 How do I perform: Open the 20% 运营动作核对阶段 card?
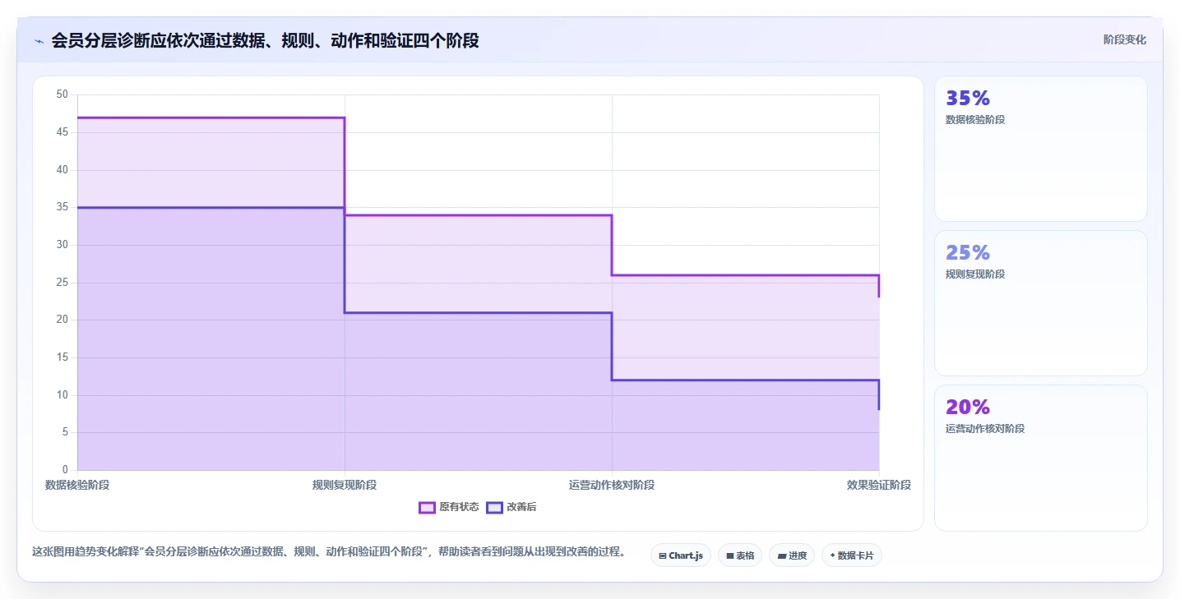click(1040, 458)
